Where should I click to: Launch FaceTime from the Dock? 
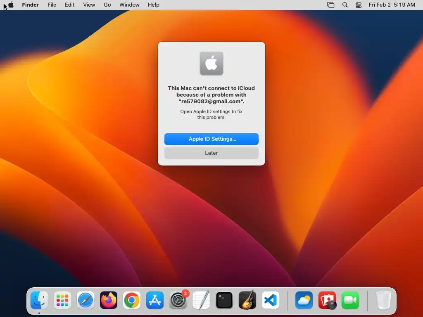[x=350, y=300]
